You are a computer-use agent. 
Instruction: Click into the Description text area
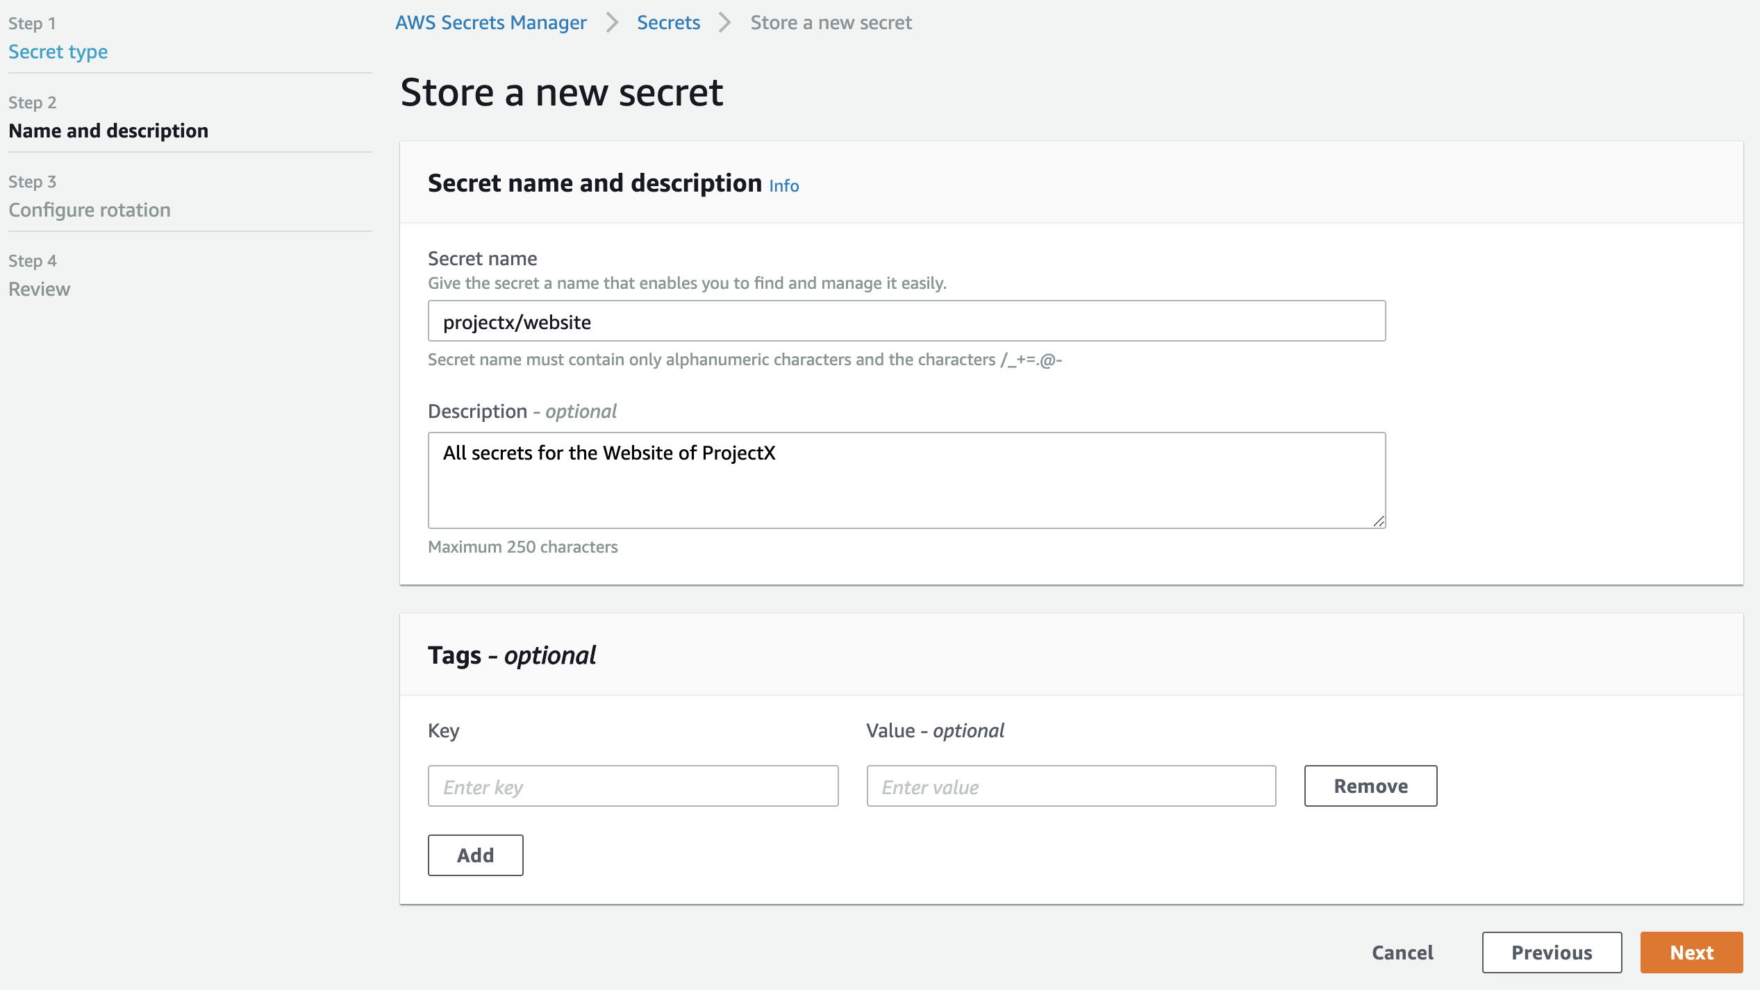[906, 480]
